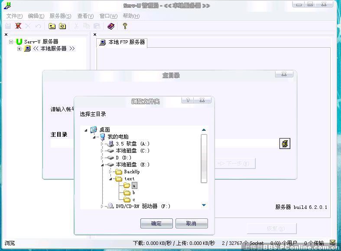Click the envelope icon in the status bar

coord(332,243)
